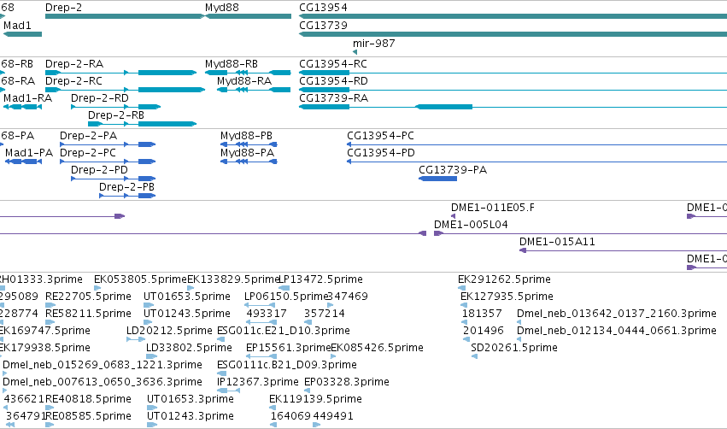This screenshot has height=429, width=727.
Task: Select the UT01653.3prime label
Action: [x=191, y=399]
